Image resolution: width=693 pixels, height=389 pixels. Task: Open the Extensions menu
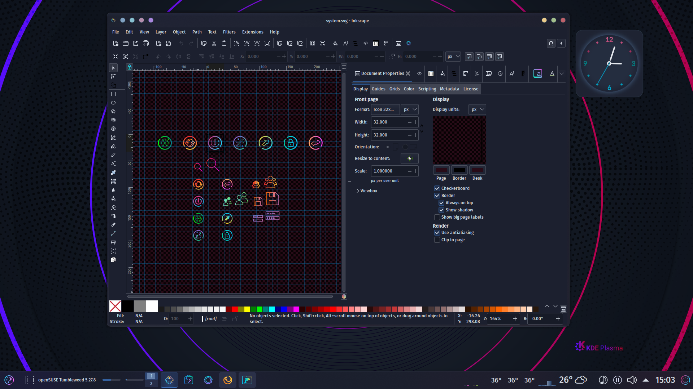(253, 32)
